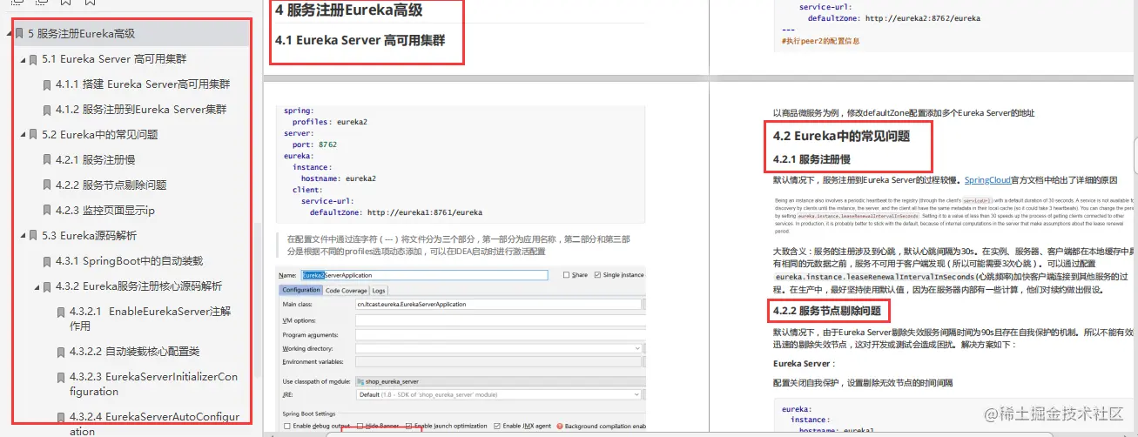Collapse the '5.2 Eureka中的常见问题' bookmark node
Screen dimensions: 1138x437
pos(24,135)
